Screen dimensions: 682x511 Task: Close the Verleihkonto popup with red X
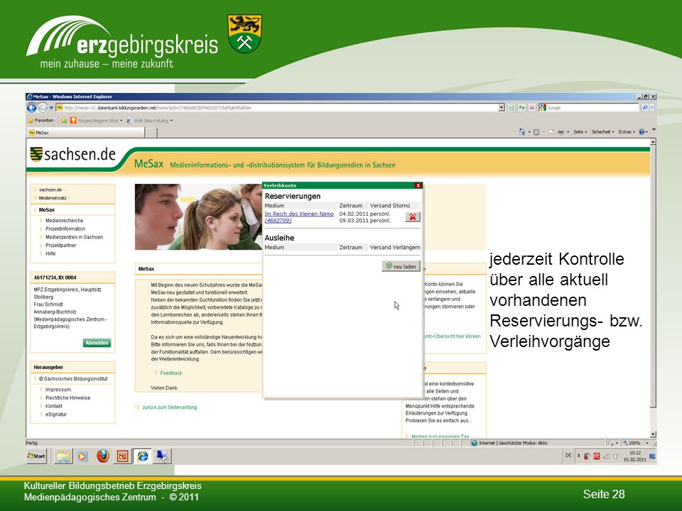[418, 185]
